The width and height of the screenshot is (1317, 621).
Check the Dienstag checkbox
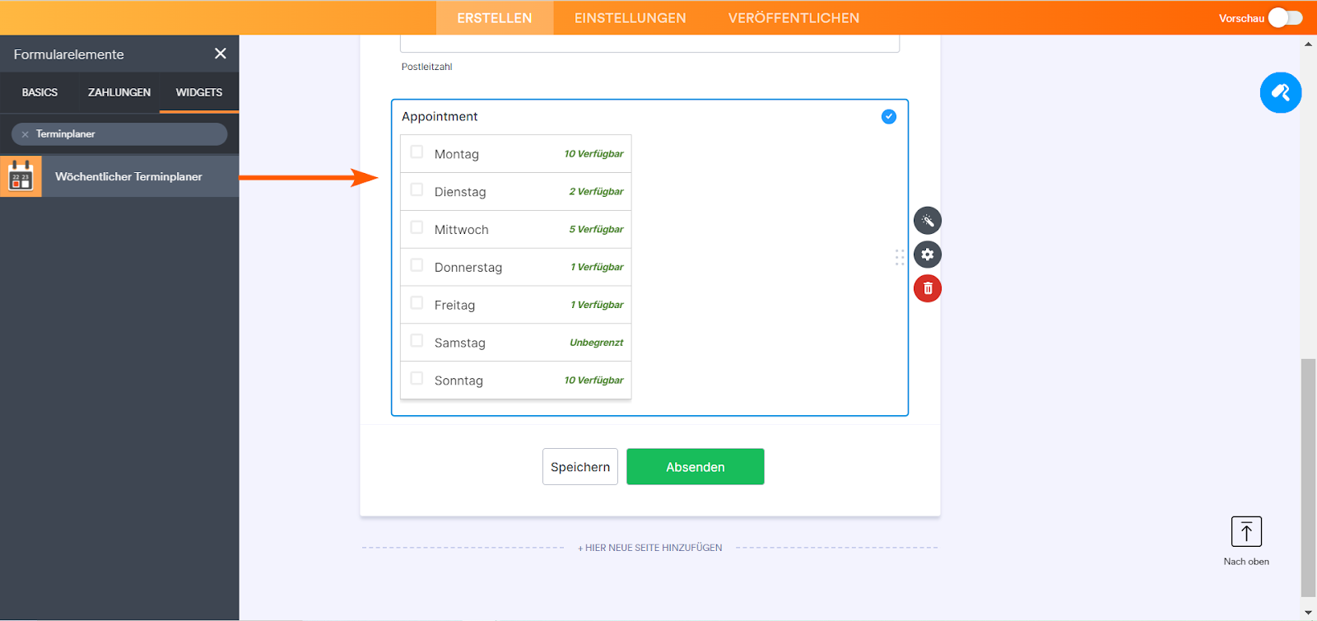click(417, 190)
